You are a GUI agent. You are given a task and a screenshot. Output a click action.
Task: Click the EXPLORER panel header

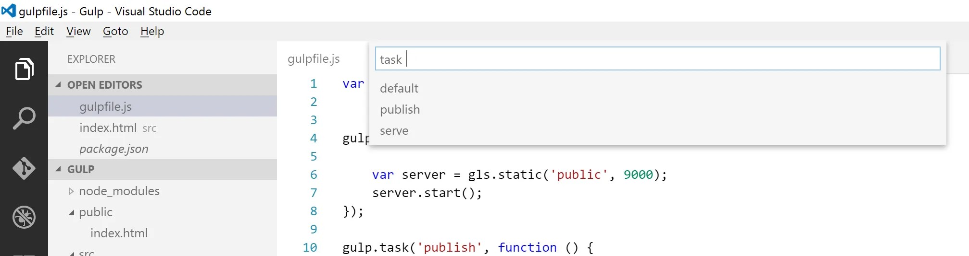(91, 59)
